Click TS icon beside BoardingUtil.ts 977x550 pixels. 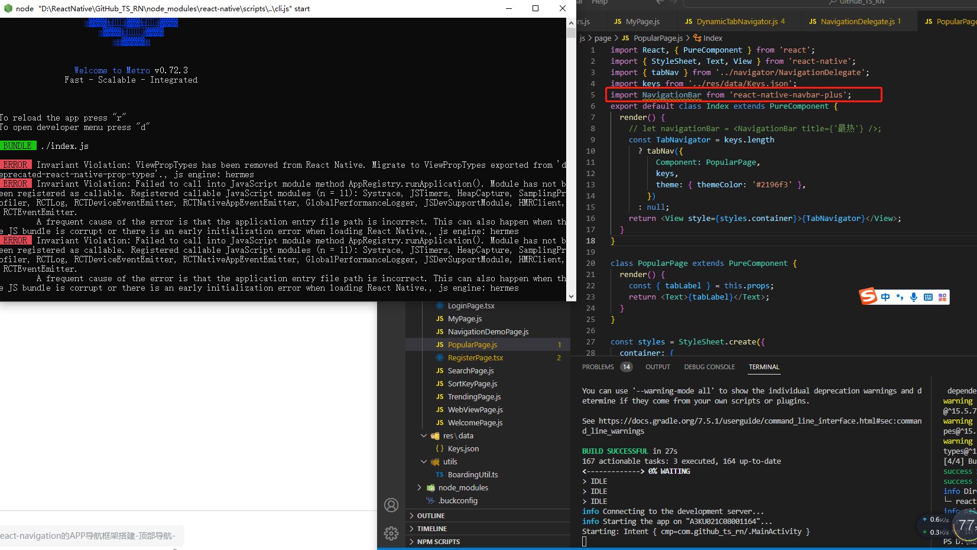pos(440,475)
